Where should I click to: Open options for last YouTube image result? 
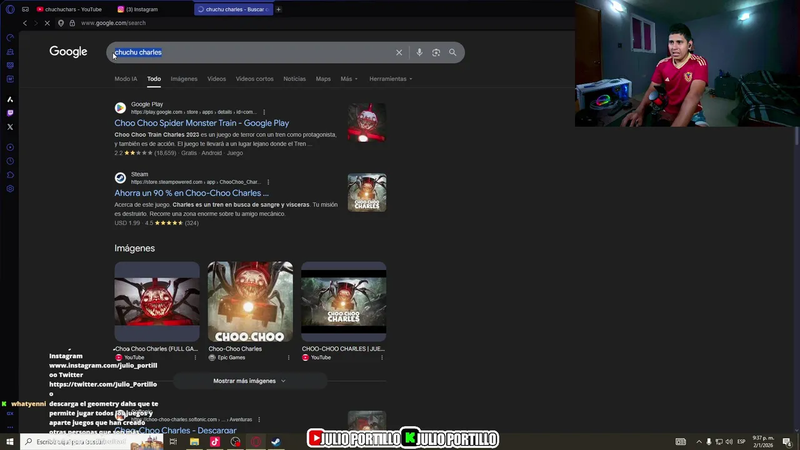tap(382, 357)
